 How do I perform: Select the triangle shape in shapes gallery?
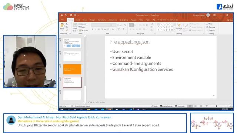pos(158,27)
